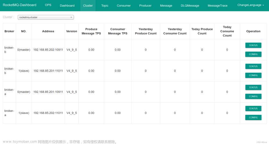This screenshot has height=144, width=269.
Task: Click the Operation column header
Action: (253, 31)
